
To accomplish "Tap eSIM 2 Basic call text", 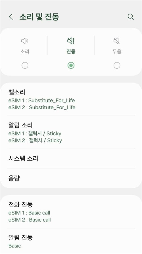I will tap(30, 220).
